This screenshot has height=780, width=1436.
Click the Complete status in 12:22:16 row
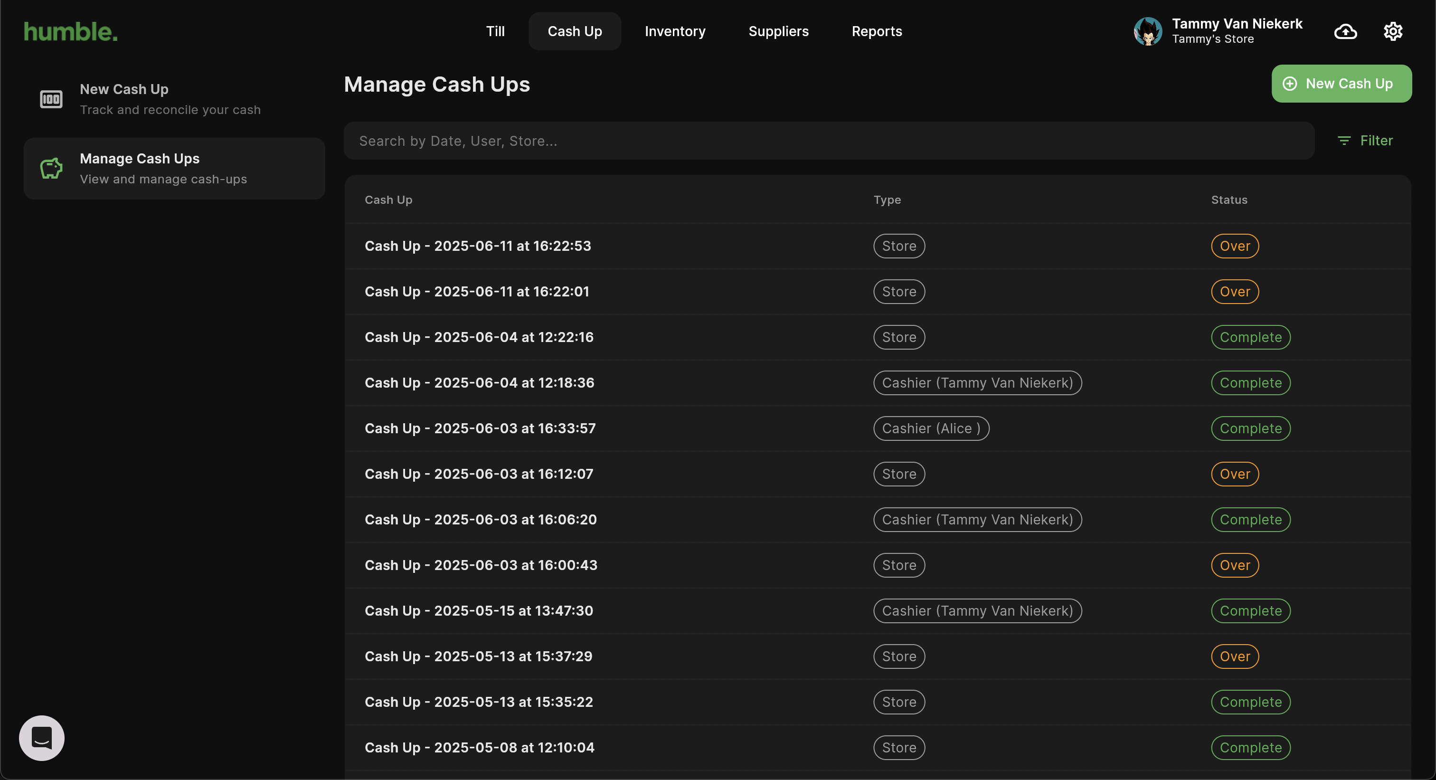(x=1250, y=337)
